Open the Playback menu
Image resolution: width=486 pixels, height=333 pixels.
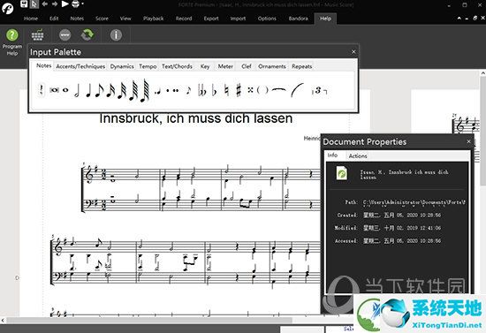point(153,19)
